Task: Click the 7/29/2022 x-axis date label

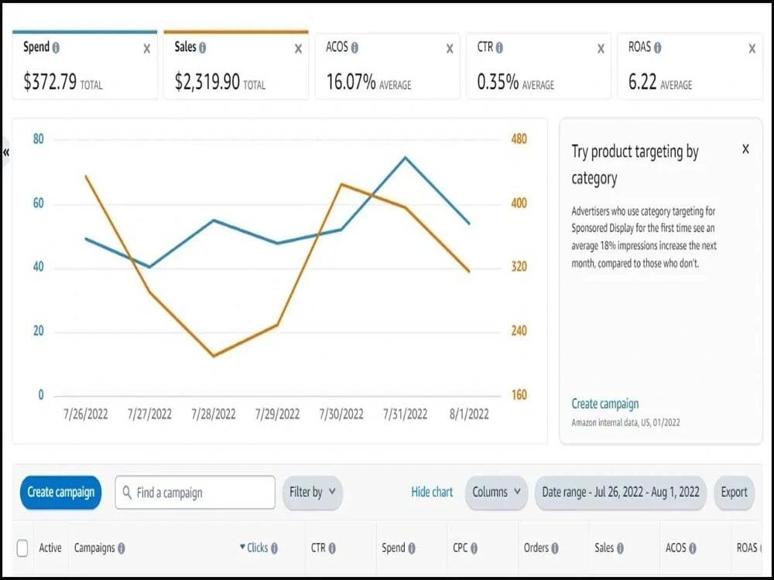Action: (277, 414)
